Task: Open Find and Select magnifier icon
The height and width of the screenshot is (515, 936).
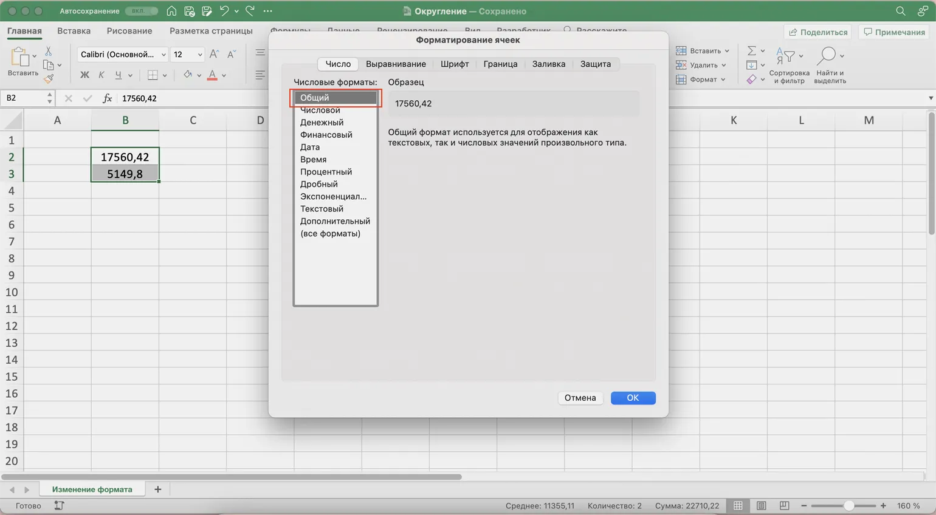Action: [827, 56]
